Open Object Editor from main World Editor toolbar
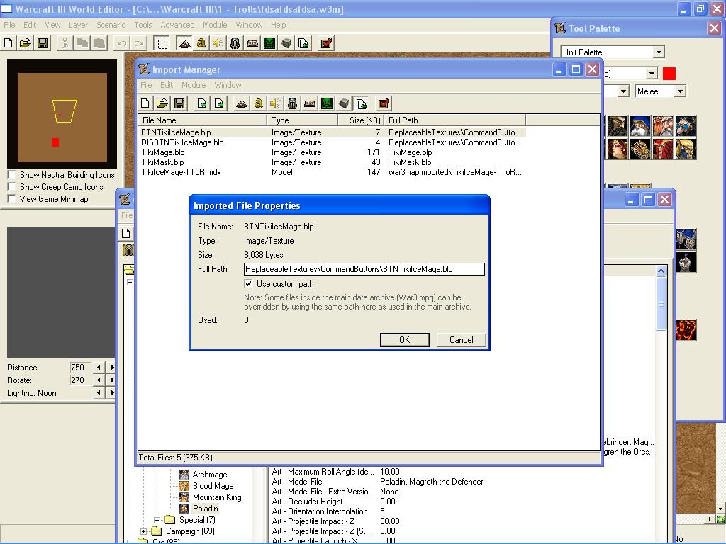The width and height of the screenshot is (726, 544). click(235, 43)
